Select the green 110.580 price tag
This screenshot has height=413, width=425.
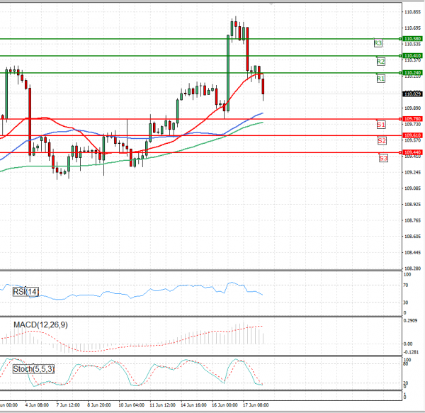[412, 38]
